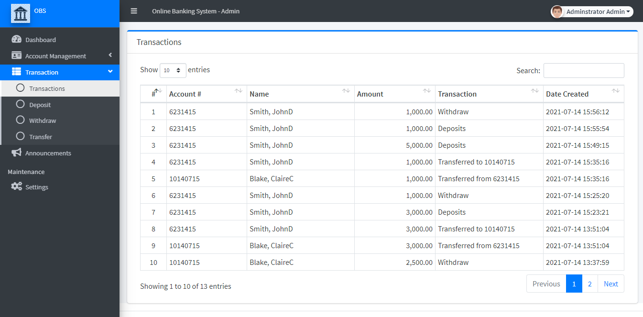
Task: Open Dashboard via the speedometer icon
Action: 17,40
